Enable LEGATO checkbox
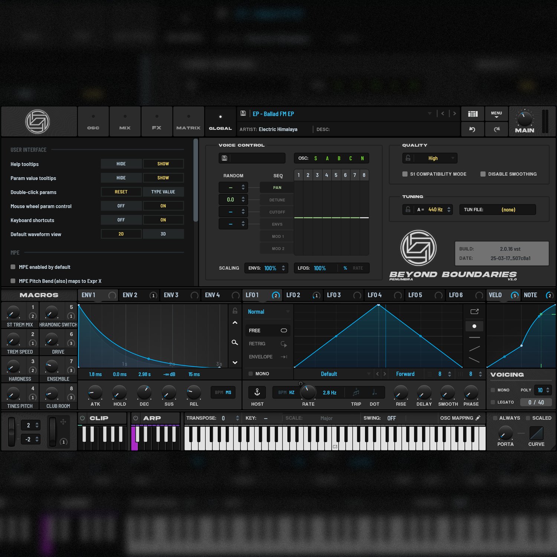The image size is (557, 557). (493, 402)
